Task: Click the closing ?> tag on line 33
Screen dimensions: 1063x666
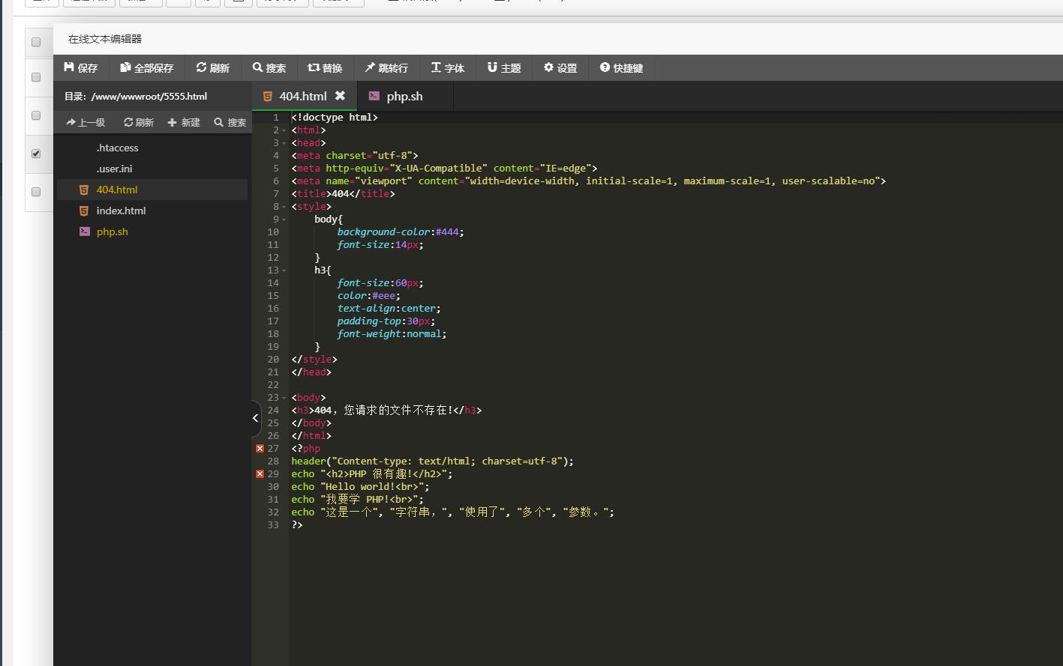Action: tap(297, 525)
